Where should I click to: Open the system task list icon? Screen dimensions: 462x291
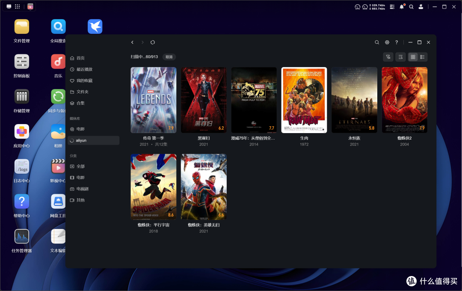(392, 7)
